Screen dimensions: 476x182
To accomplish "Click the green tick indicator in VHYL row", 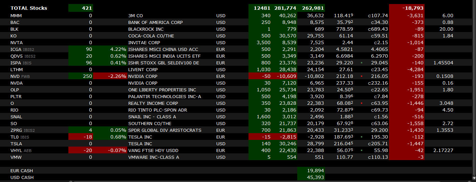I will tap(362, 150).
